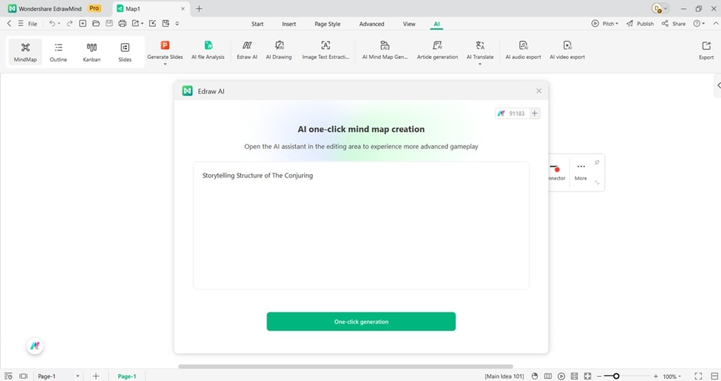721x381 pixels.
Task: Open Generate Slides tool
Action: [165, 50]
